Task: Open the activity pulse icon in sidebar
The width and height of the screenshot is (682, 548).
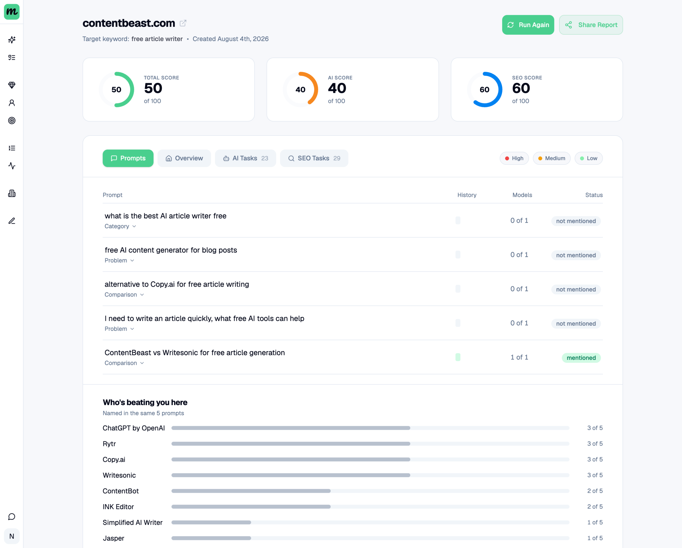Action: 12,166
